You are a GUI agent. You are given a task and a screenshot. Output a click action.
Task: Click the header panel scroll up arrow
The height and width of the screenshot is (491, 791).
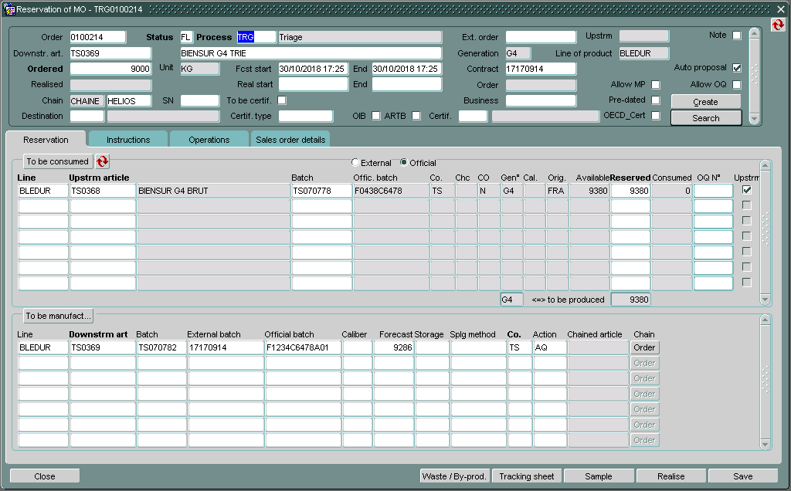pos(755,34)
